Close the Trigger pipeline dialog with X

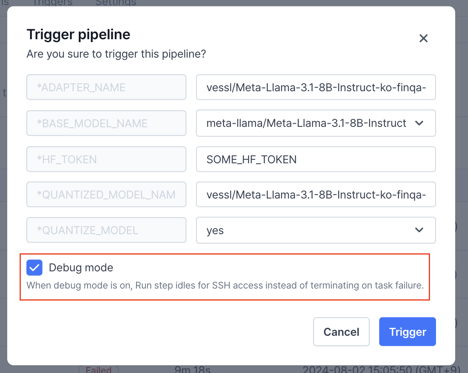(423, 38)
